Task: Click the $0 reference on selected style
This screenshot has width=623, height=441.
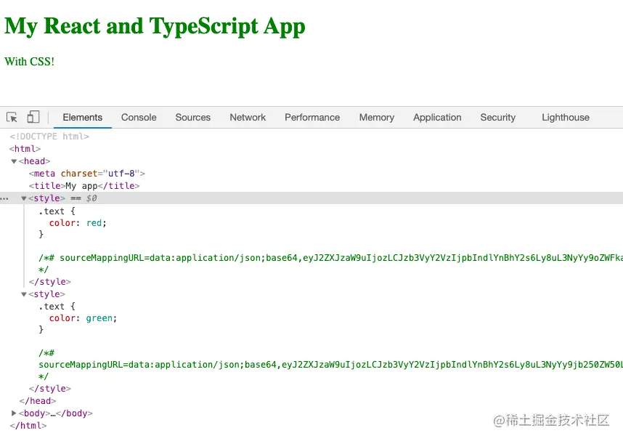Action: pos(91,198)
